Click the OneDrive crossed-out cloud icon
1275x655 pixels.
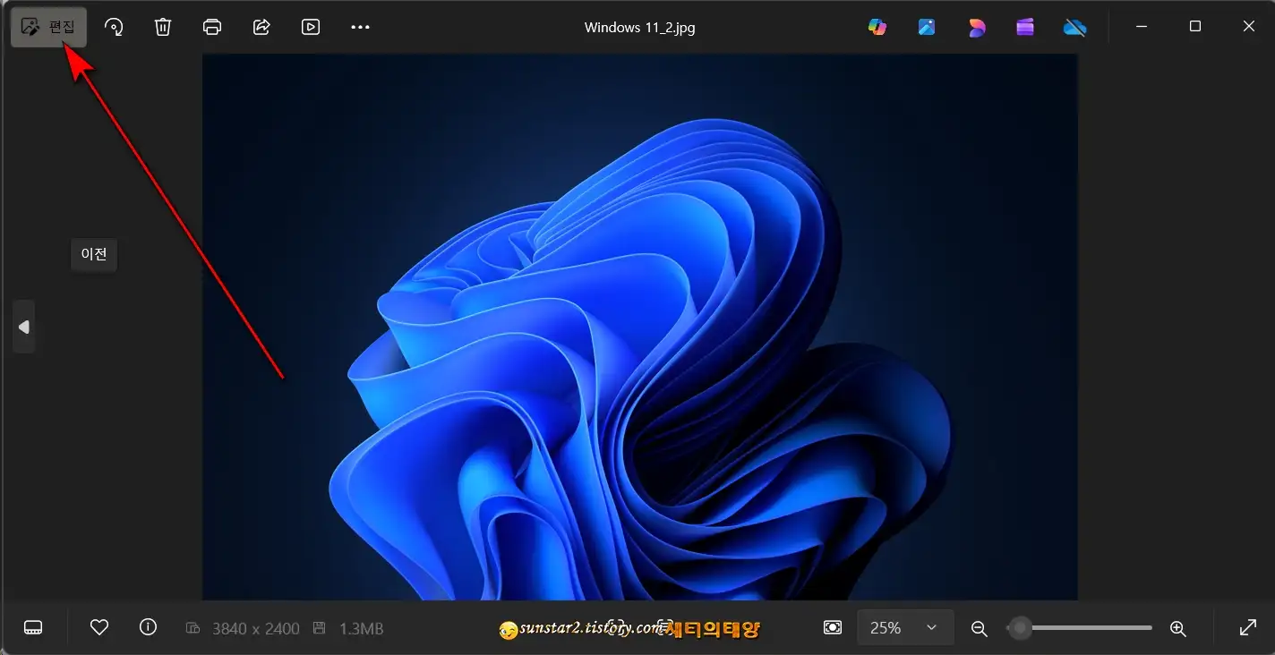coord(1074,27)
